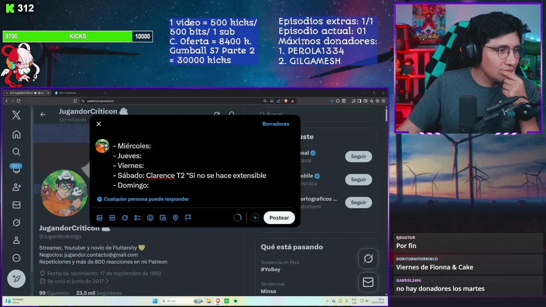Image resolution: width=546 pixels, height=307 pixels.
Task: Click the round compose post button
Action: click(16, 279)
